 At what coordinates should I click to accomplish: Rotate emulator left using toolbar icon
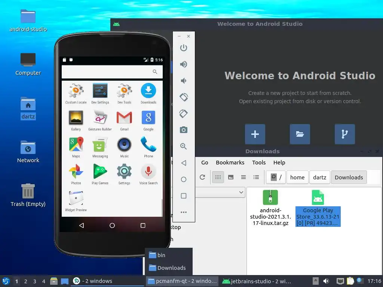[x=184, y=97]
